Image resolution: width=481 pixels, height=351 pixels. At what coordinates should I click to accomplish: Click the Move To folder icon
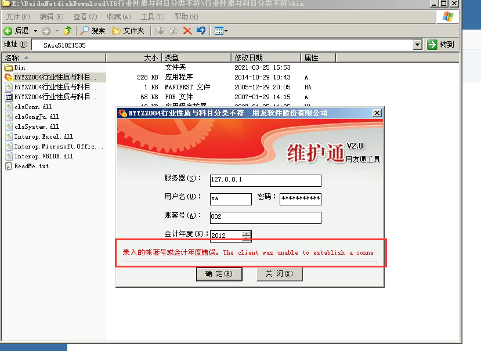159,31
